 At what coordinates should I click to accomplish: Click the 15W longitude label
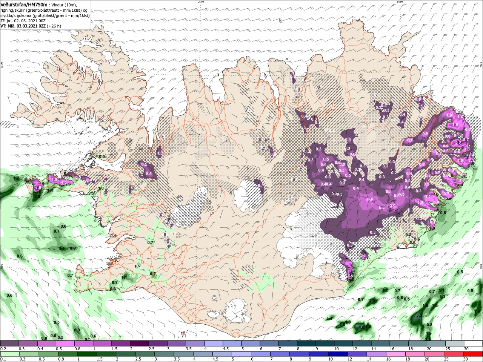[x=400, y=2]
